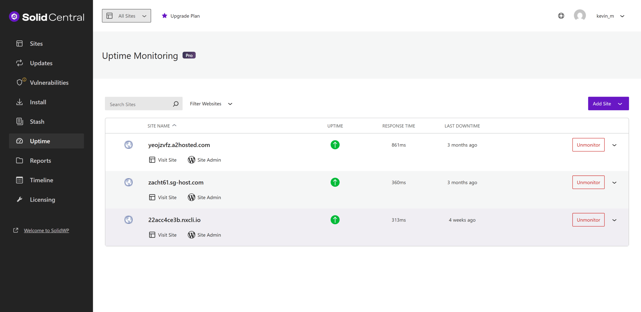Image resolution: width=641 pixels, height=312 pixels.
Task: View the Timeline section
Action: pyautogui.click(x=41, y=180)
